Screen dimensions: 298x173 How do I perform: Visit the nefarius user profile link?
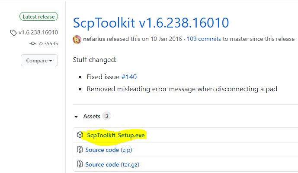tap(94, 39)
